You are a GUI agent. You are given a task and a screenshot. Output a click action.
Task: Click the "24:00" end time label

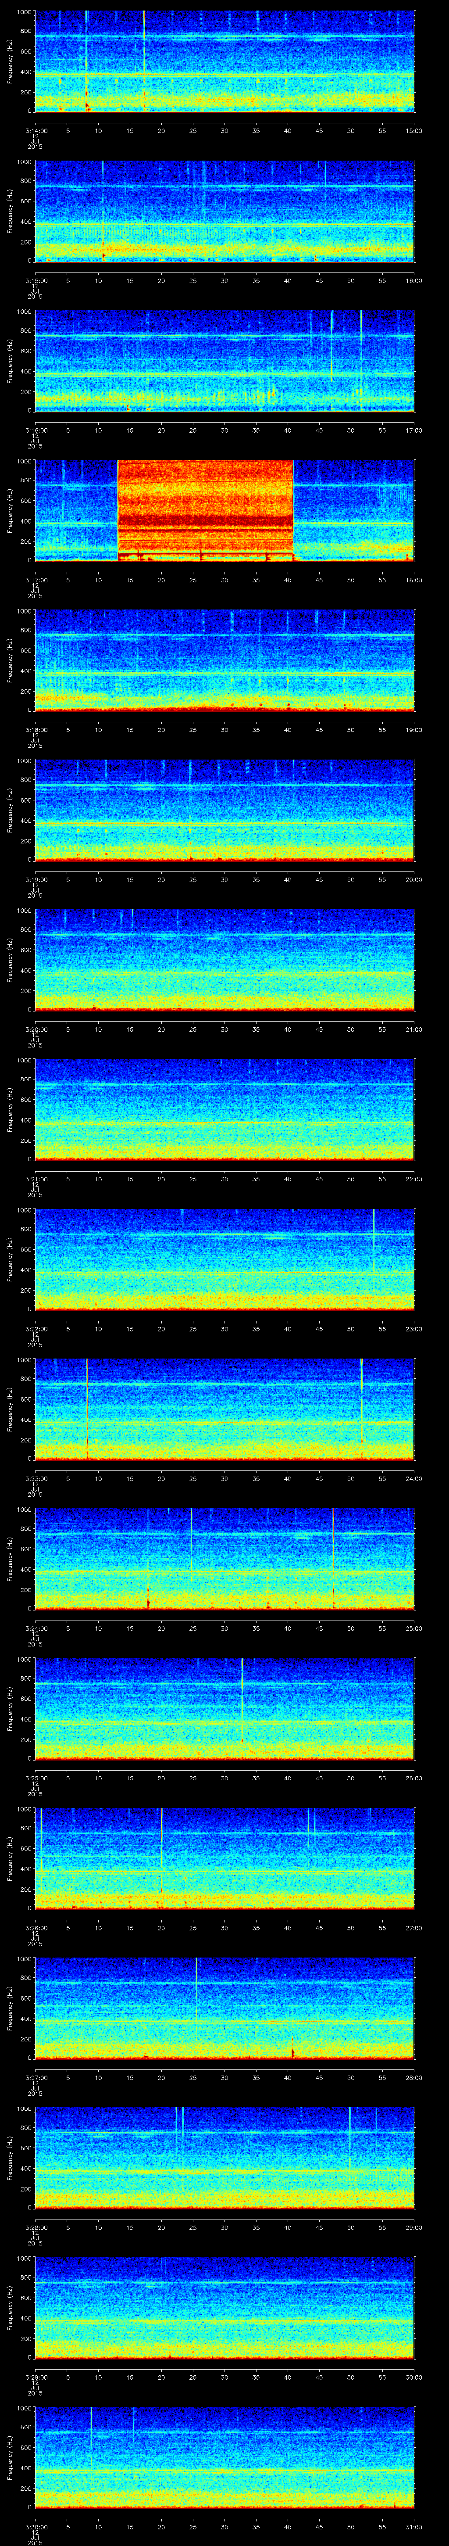click(x=413, y=1478)
